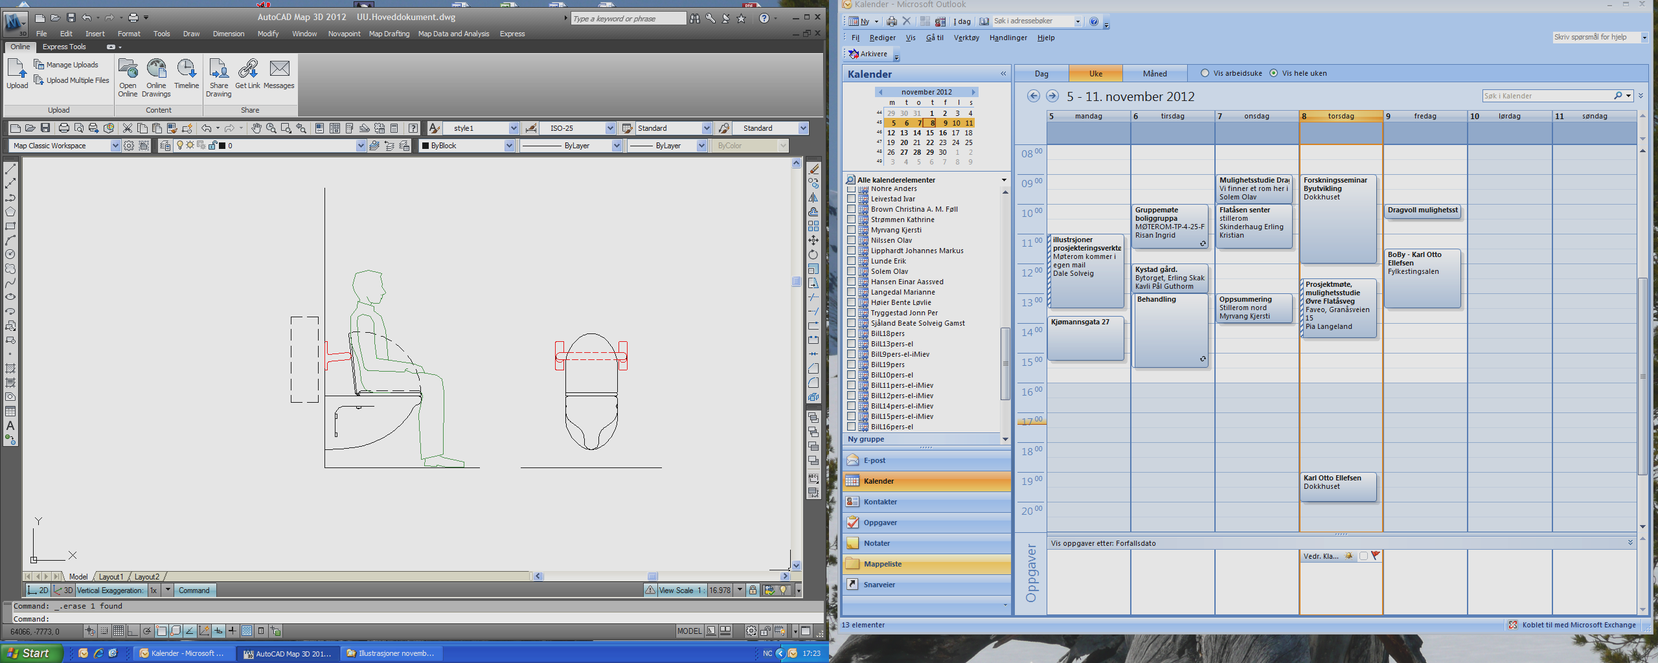Select the Pan hand tool
The height and width of the screenshot is (663, 1658).
coord(256,128)
